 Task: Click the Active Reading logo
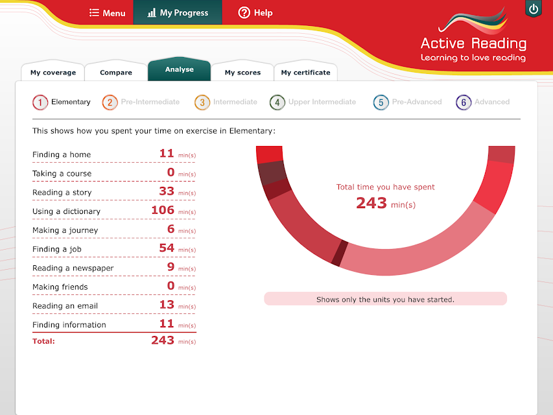[473, 35]
